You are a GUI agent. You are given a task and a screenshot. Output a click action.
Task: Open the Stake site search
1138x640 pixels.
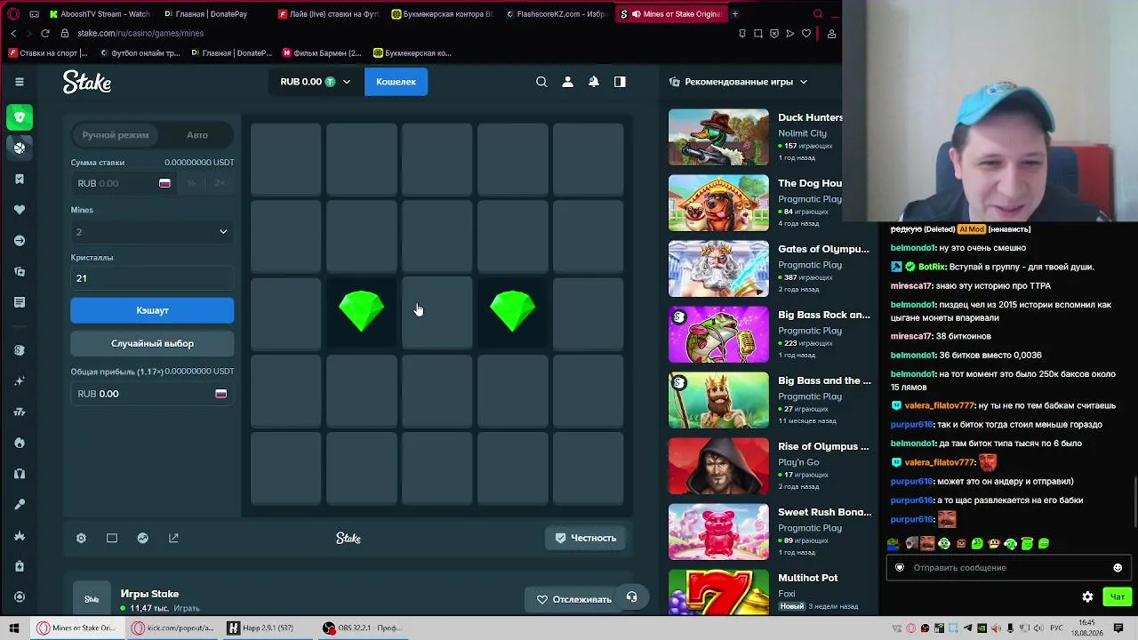point(541,82)
